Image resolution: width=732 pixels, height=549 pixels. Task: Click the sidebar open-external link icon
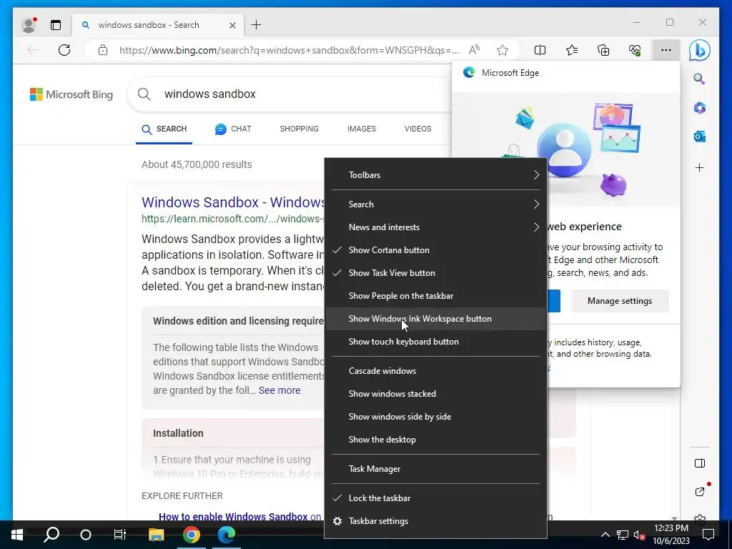click(x=699, y=492)
